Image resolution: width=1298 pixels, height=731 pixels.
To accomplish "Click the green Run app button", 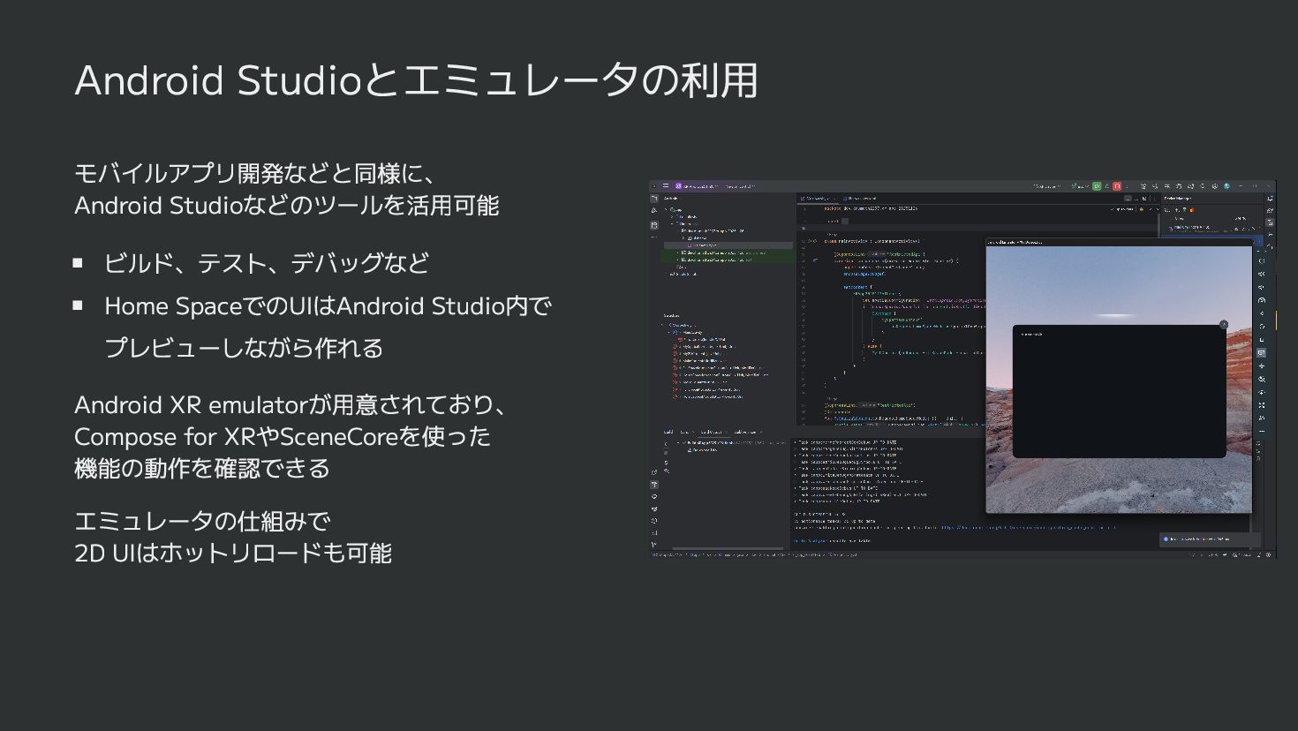I will (1097, 186).
